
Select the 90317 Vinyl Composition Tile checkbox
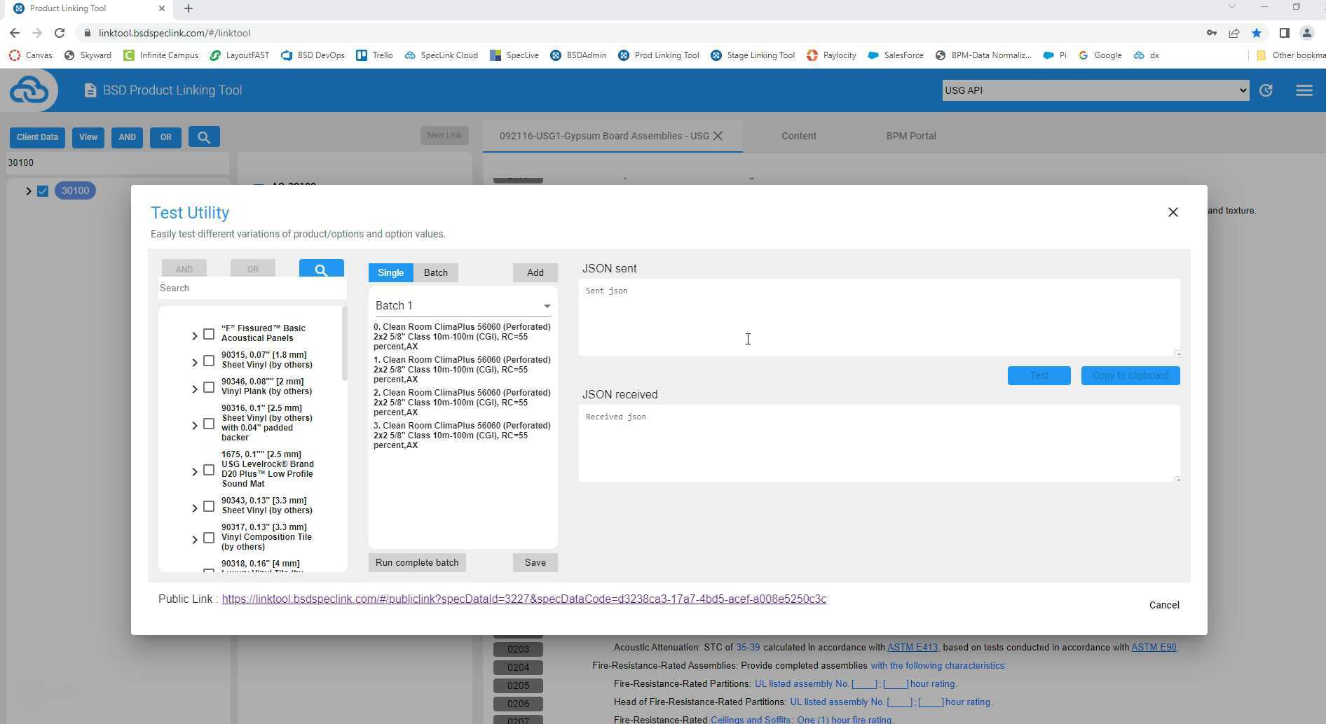[x=209, y=538]
